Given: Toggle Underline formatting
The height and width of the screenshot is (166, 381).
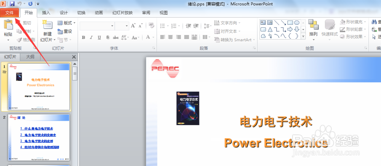Looking at the screenshot, I should (99, 37).
